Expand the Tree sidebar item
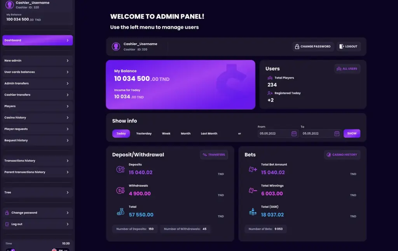Screen dimensions: 398x251 coord(38,192)
